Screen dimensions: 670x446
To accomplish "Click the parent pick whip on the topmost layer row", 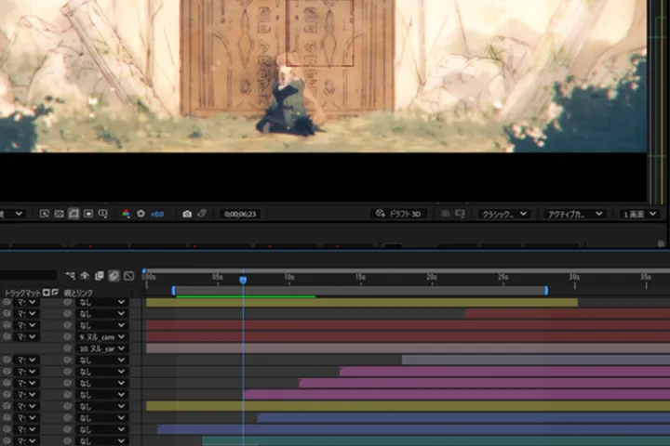I will click(x=68, y=302).
